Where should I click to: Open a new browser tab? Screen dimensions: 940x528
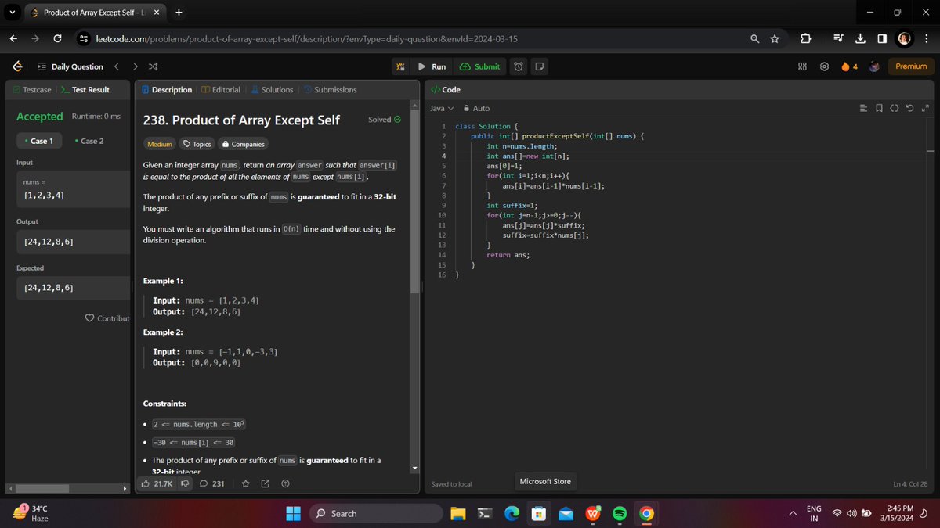(179, 12)
